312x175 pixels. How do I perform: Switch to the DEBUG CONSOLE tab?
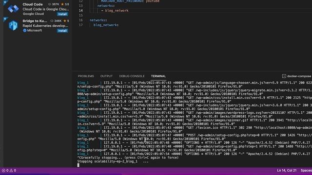(x=132, y=76)
